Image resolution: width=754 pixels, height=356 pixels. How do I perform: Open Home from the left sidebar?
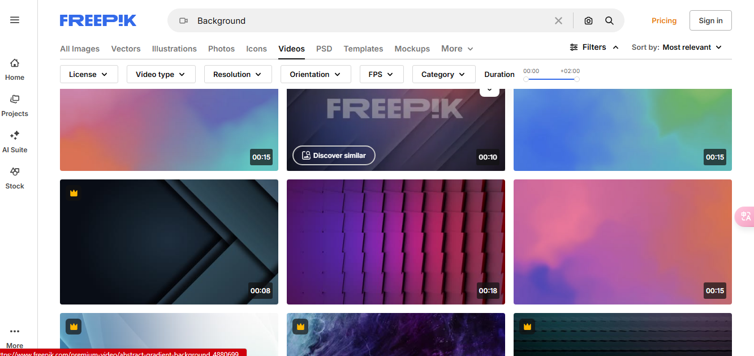click(14, 68)
